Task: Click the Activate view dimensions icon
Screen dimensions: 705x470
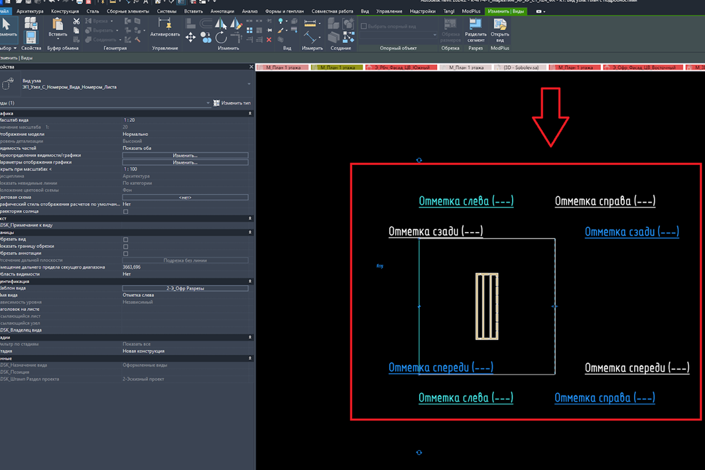Action: [x=164, y=24]
